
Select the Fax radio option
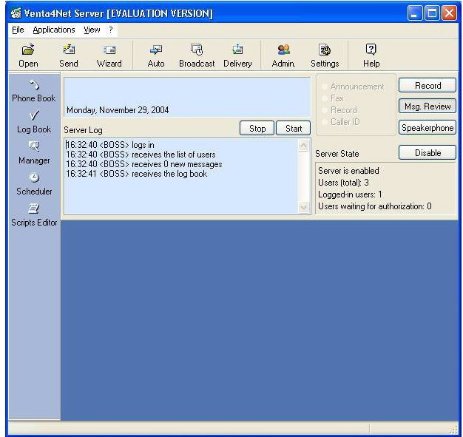pos(333,98)
